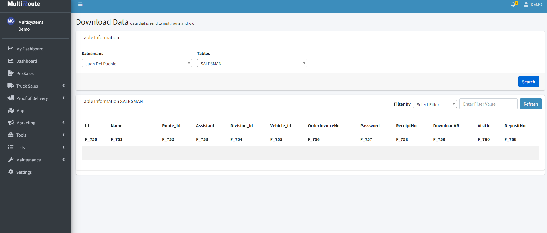Click the Settings gear icon

coord(11,172)
